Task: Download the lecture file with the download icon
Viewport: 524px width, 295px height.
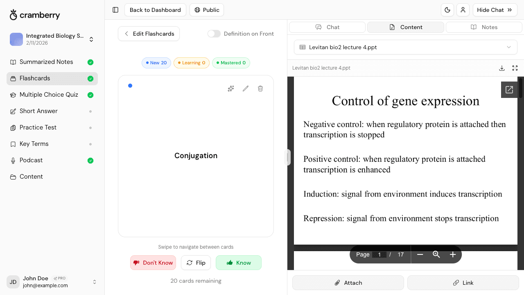Action: tap(502, 68)
